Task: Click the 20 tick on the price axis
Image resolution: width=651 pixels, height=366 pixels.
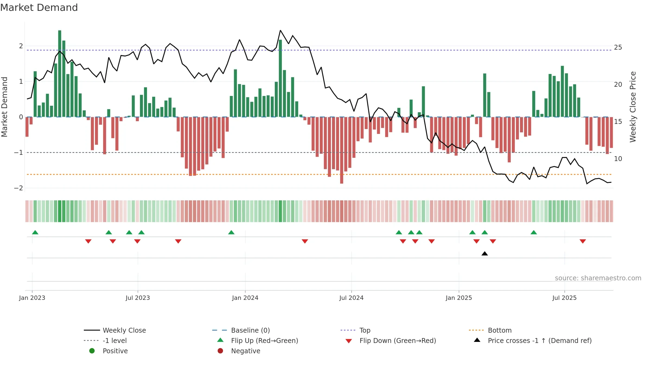Action: 618,84
